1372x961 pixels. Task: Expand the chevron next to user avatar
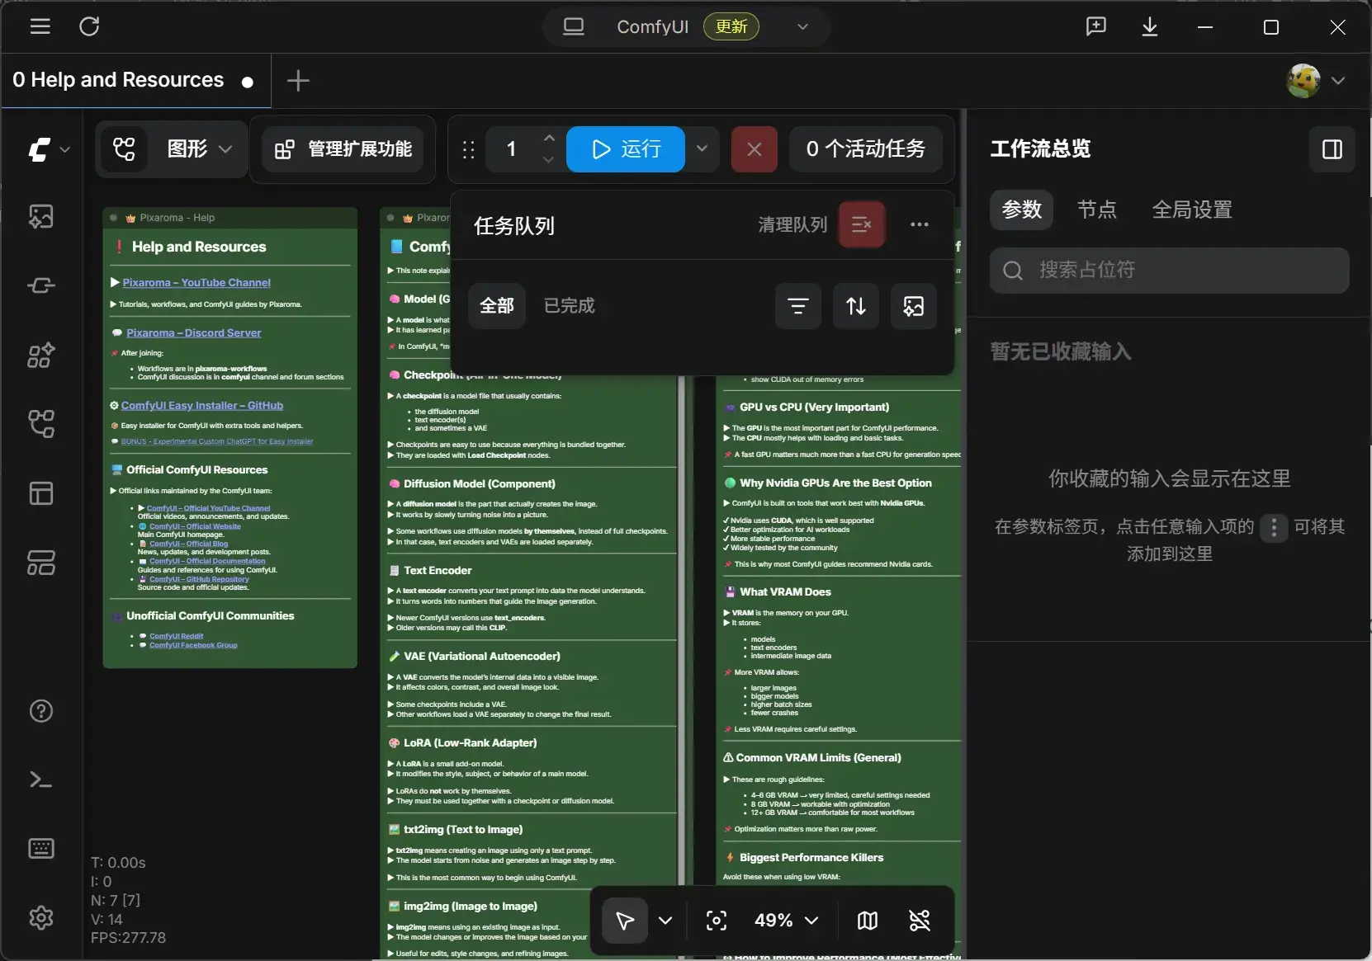pos(1338,80)
